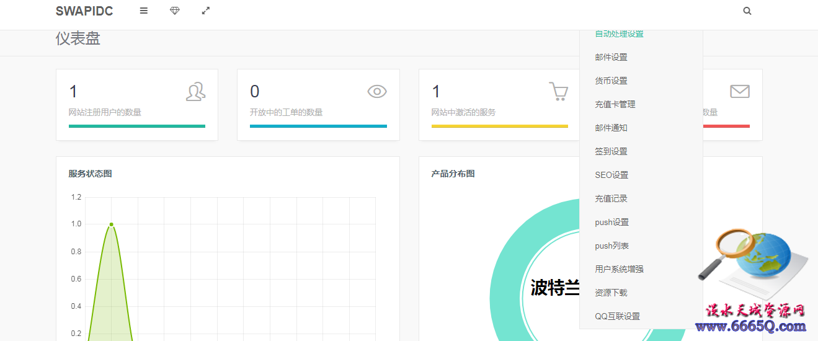Click the registered users icon on the card

pos(195,92)
